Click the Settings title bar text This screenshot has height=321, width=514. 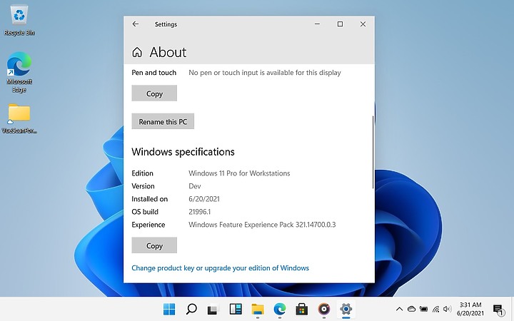tap(166, 24)
